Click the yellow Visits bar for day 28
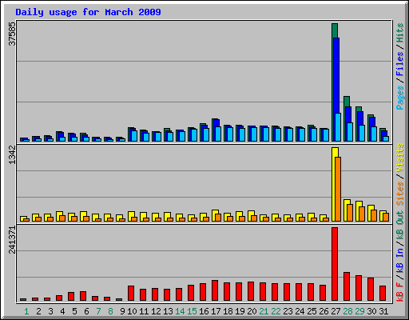This screenshot has height=320, width=409. (347, 210)
